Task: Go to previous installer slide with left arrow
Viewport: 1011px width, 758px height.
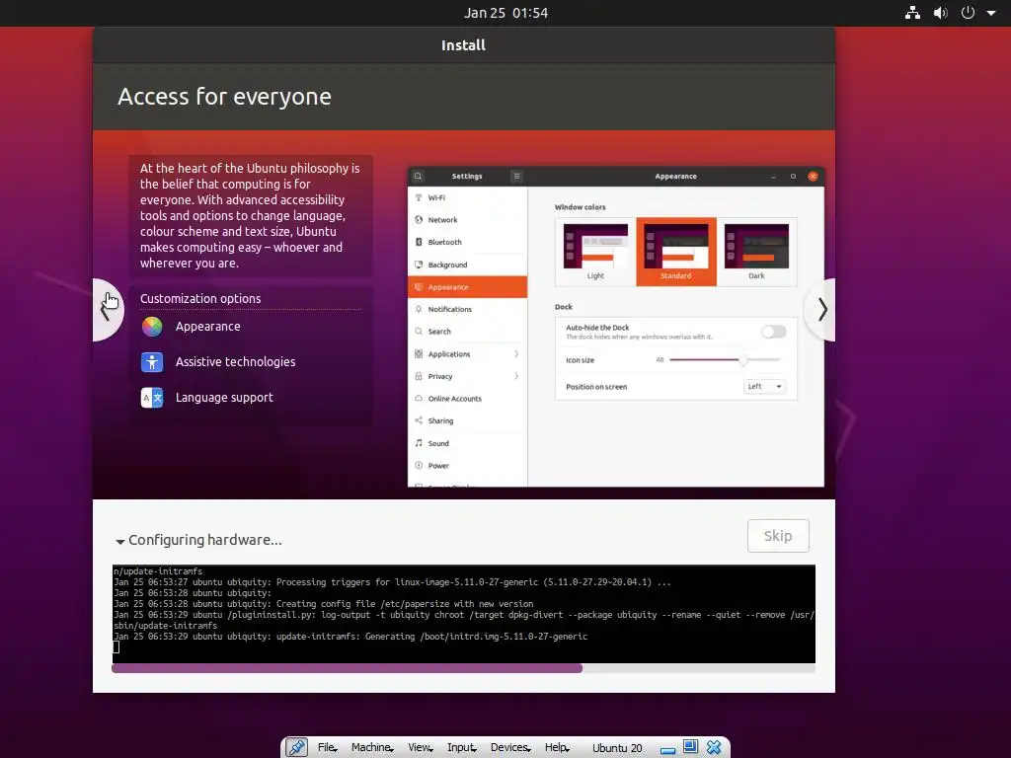Action: tap(109, 310)
